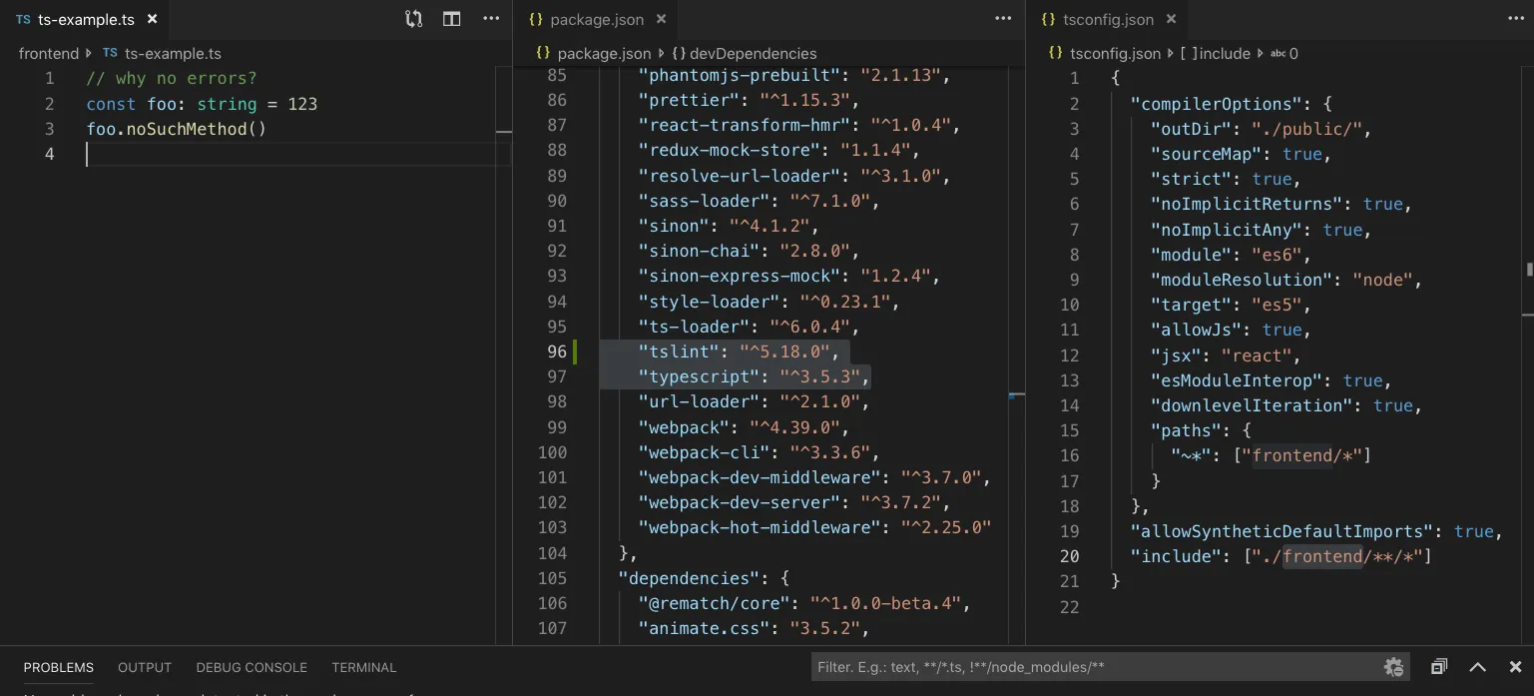Screen dimensions: 1534x696
Task: Click the "include" array line in tsconfig
Action: 1280,556
